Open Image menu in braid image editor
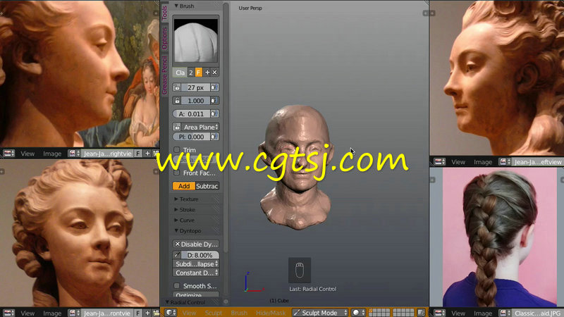Viewport: 564px width, 317px height. point(483,313)
